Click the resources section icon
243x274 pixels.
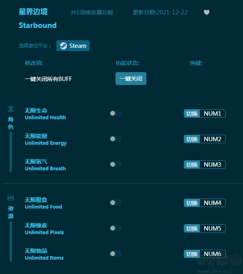(10, 198)
